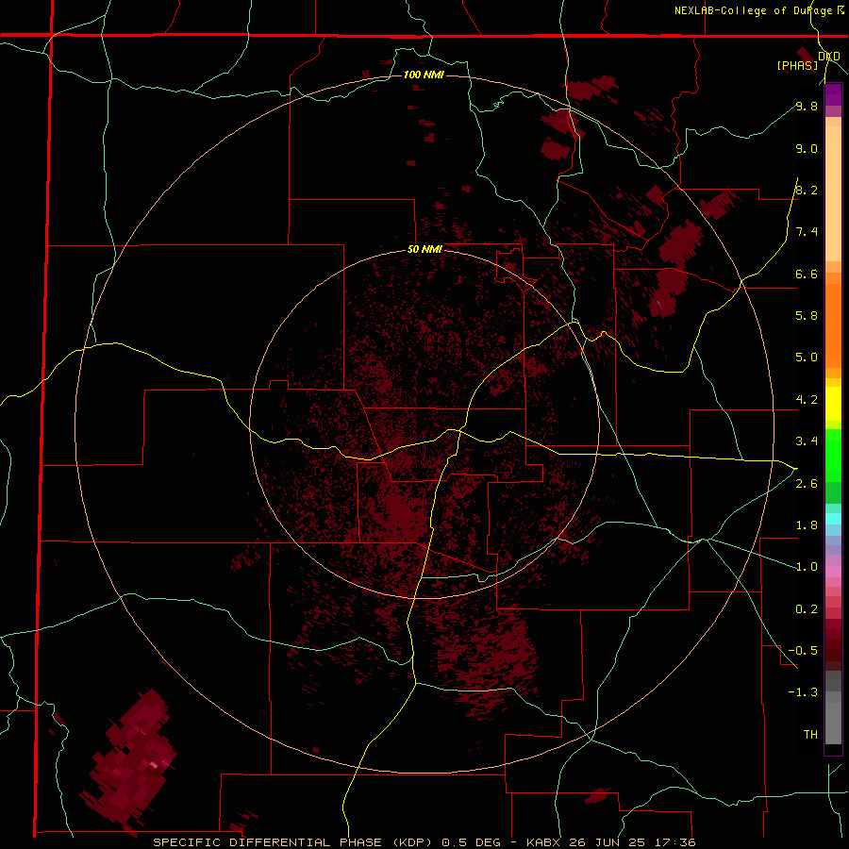Pick the cyan segment of the color bar
Viewport: 849px width, 849px height.
[x=833, y=519]
